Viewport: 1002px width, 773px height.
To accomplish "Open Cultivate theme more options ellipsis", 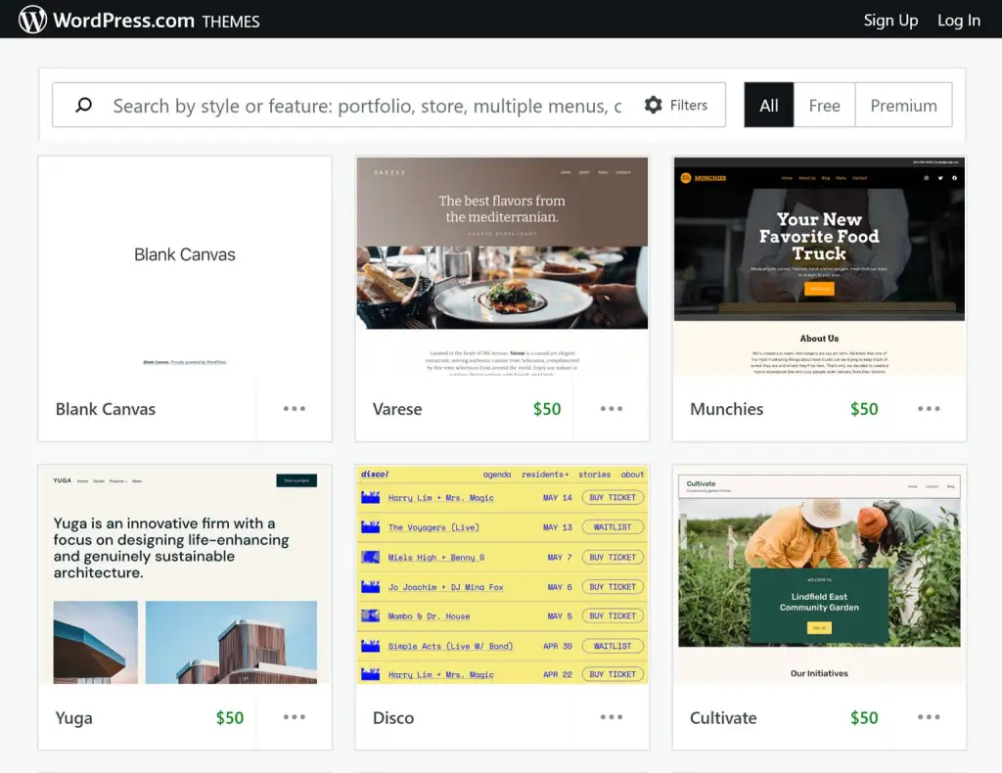I will 929,717.
